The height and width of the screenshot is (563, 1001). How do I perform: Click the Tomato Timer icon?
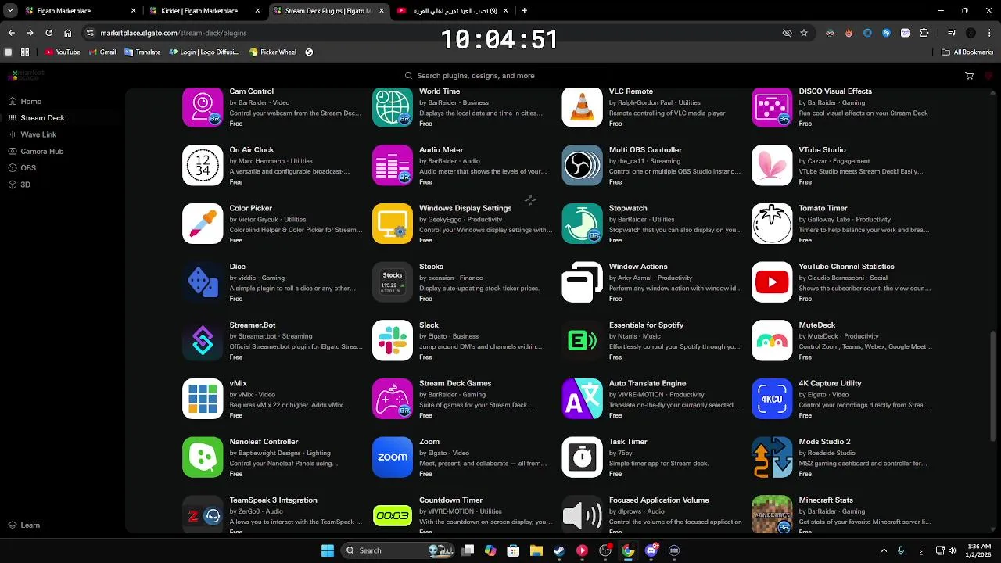point(772,224)
